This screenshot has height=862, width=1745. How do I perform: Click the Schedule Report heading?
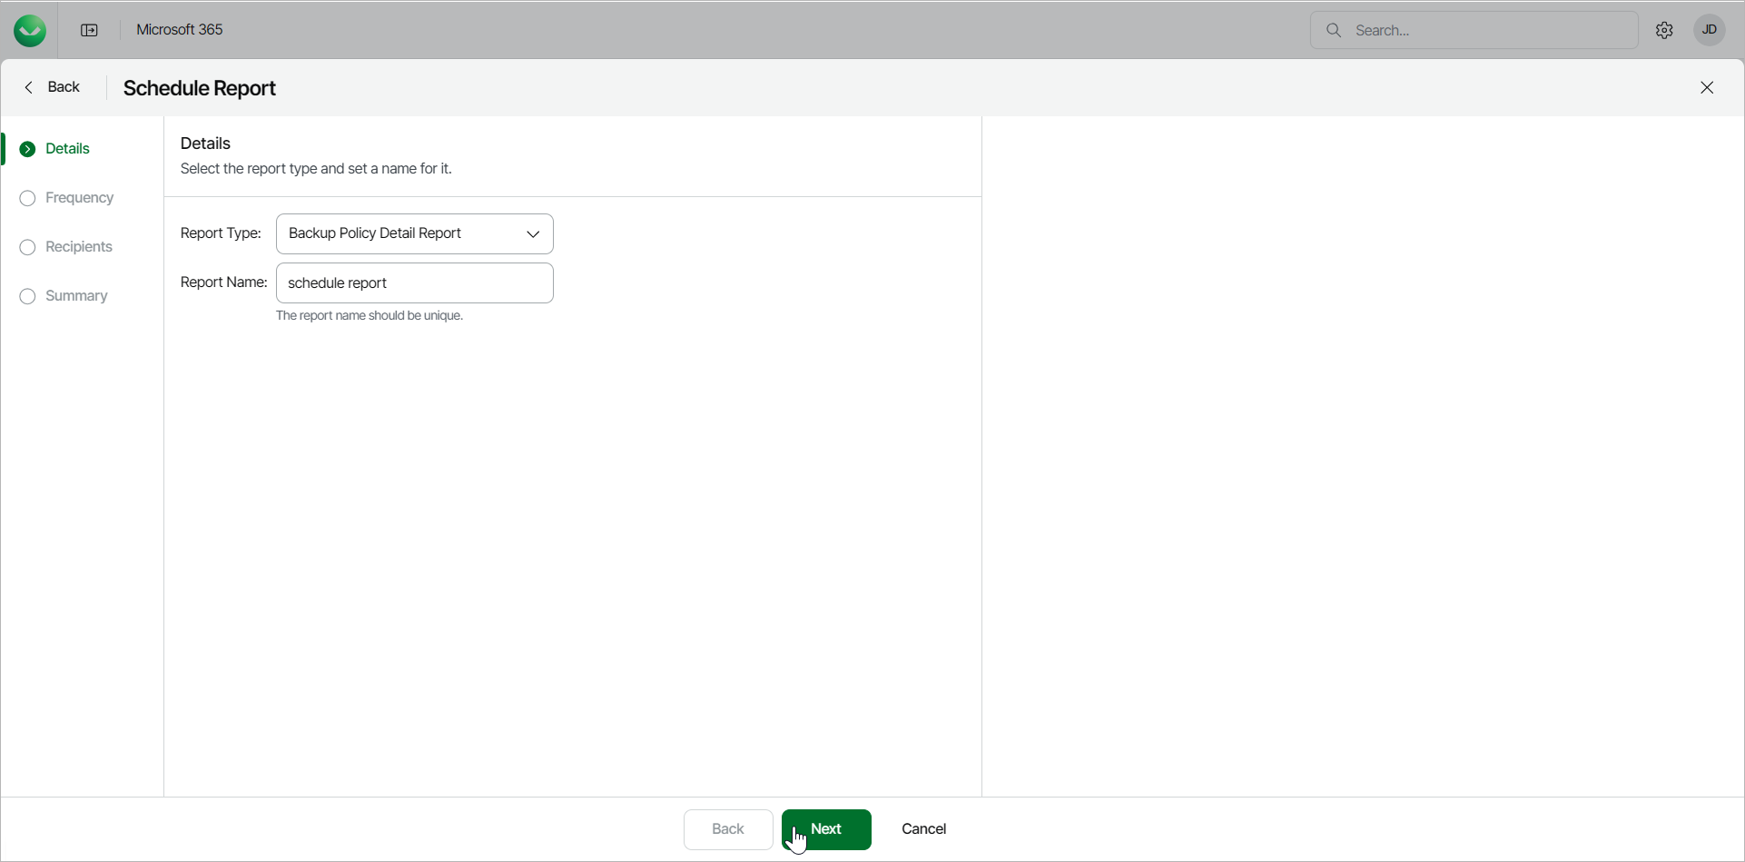click(x=200, y=88)
